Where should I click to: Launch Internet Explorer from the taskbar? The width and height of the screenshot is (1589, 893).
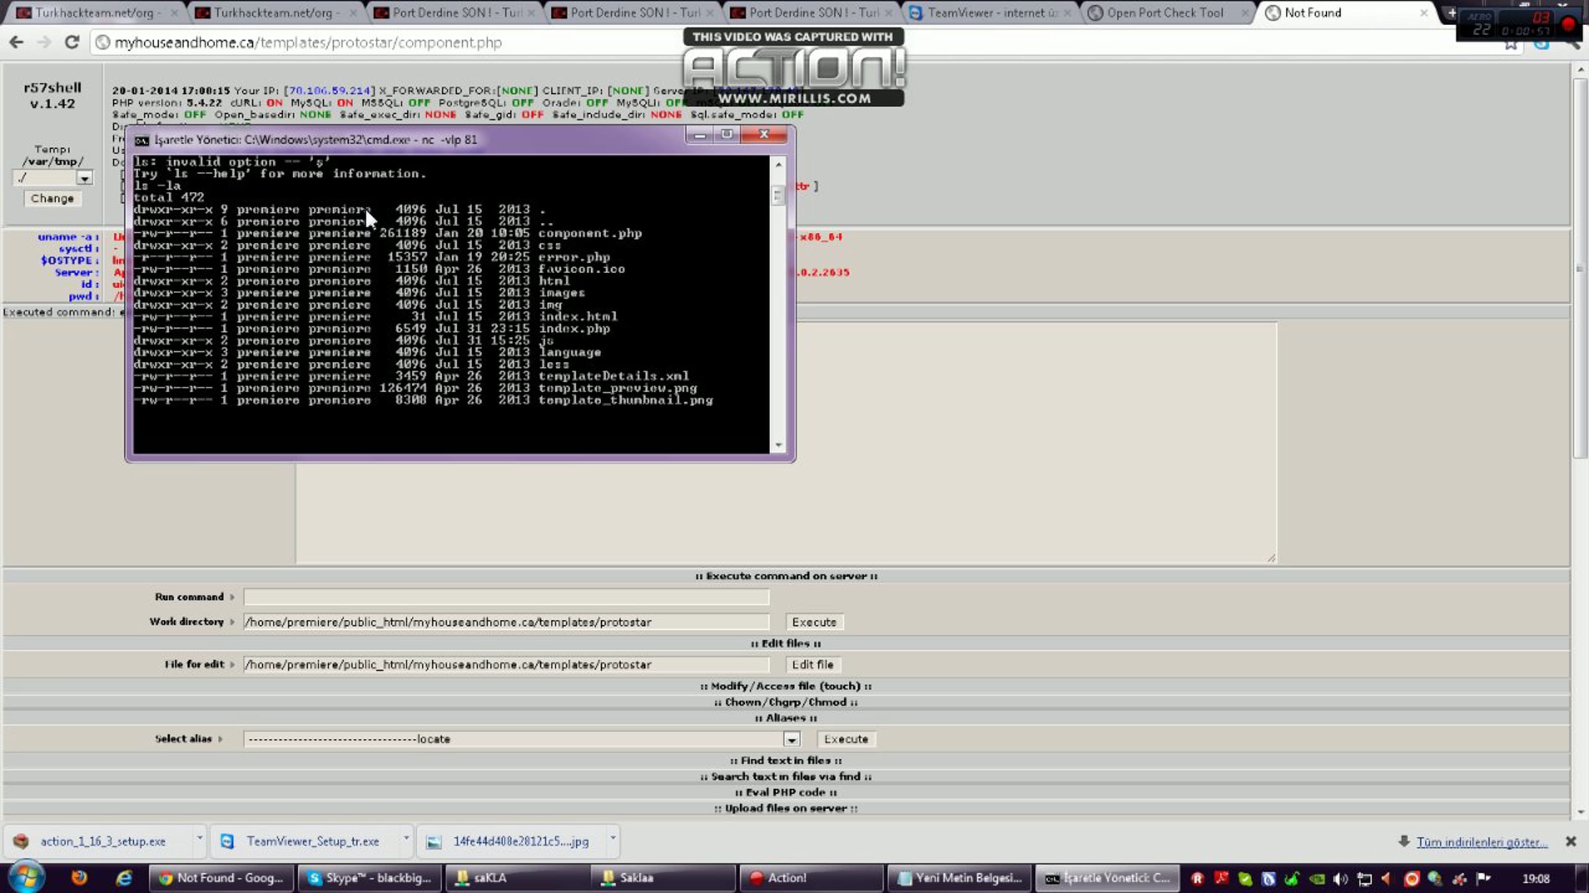(x=124, y=878)
